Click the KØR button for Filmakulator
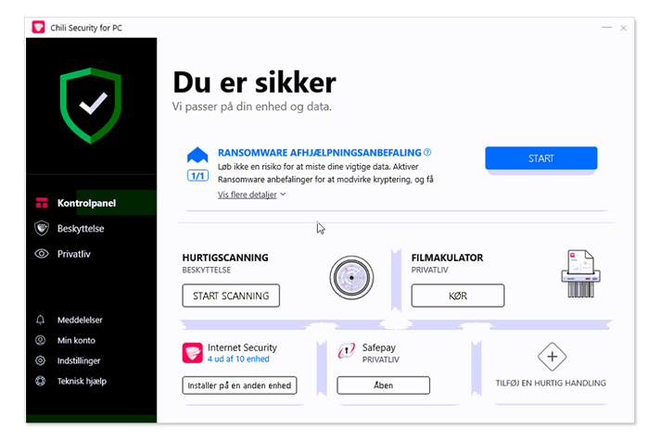This screenshot has width=661, height=441. (458, 296)
